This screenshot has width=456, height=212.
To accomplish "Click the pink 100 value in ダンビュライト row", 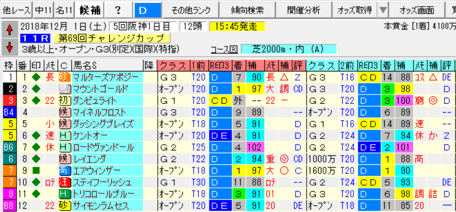I will (x=404, y=101).
